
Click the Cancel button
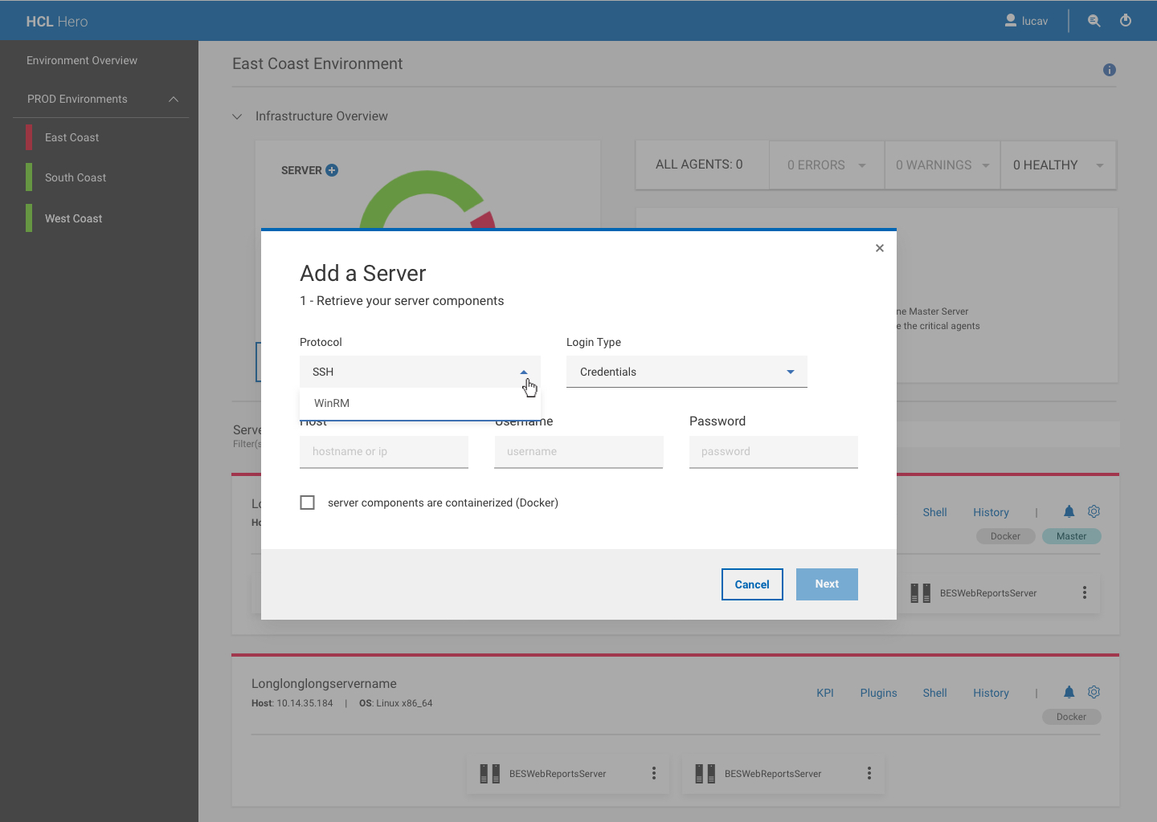(752, 584)
